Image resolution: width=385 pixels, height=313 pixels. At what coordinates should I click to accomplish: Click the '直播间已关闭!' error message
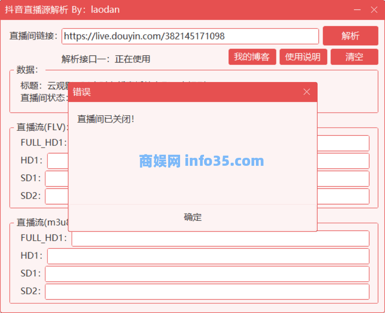tap(106, 119)
